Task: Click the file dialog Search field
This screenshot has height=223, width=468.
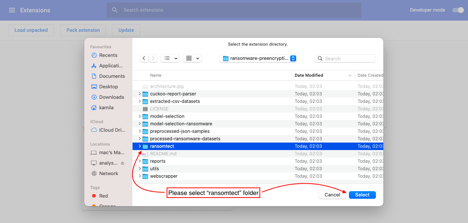Action: click(348, 58)
